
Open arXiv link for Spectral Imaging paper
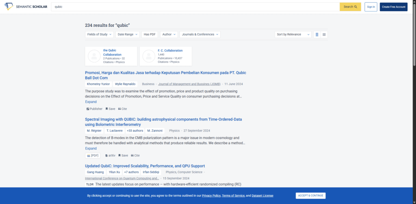tap(110, 155)
